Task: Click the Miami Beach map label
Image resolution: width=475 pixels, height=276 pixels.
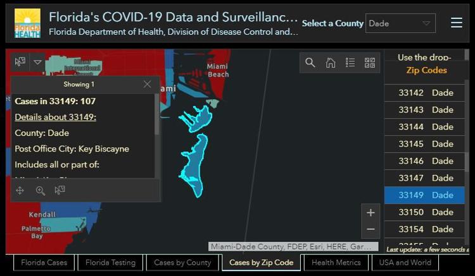Action: point(218,70)
